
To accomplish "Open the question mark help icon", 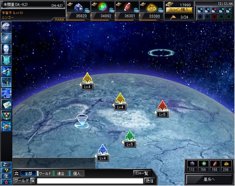I will coord(6,170).
